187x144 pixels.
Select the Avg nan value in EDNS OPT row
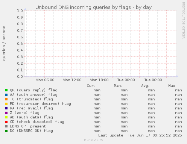click(151, 126)
